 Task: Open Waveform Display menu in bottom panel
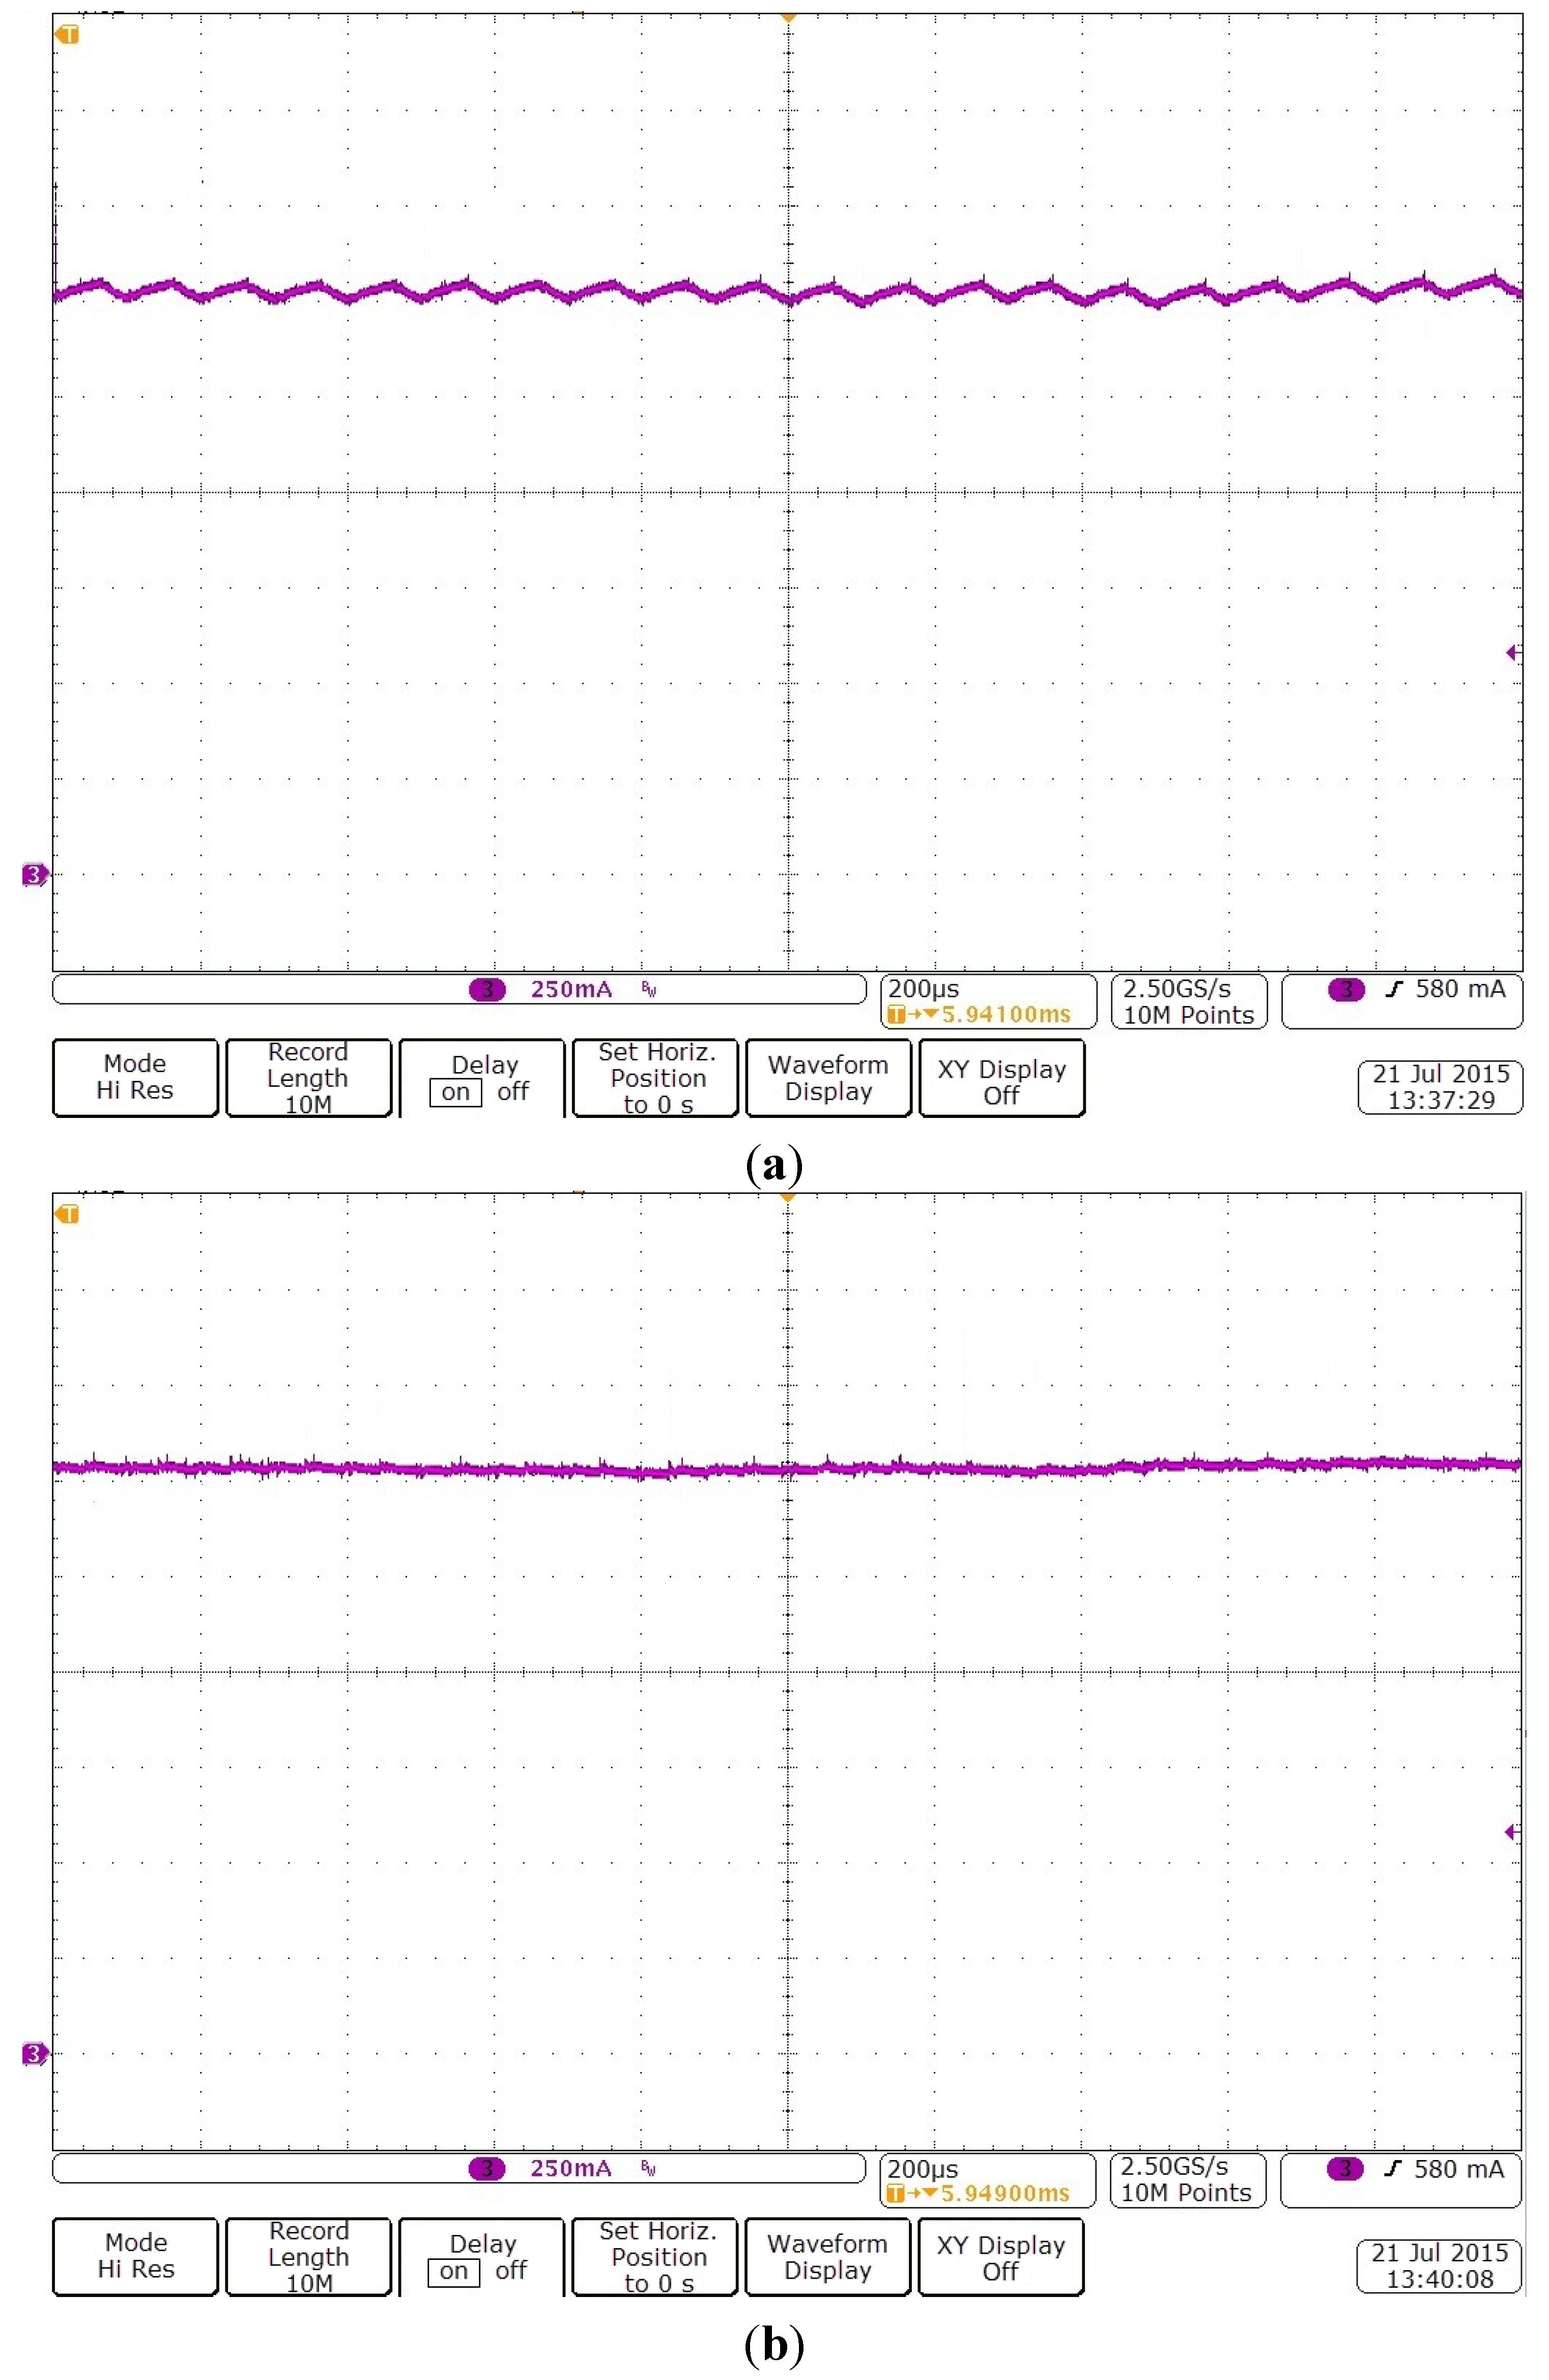coord(827,2257)
